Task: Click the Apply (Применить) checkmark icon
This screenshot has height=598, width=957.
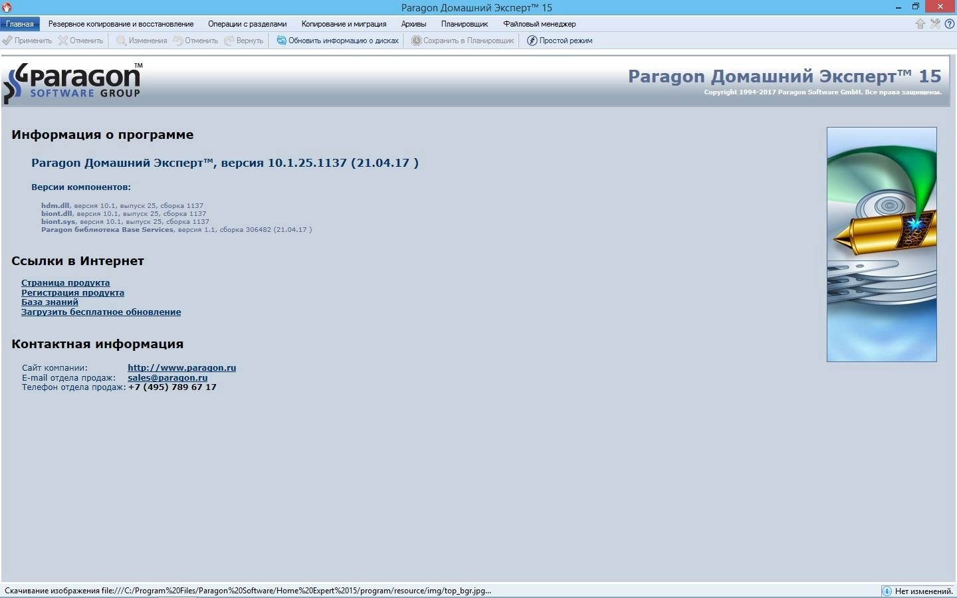Action: pos(7,41)
